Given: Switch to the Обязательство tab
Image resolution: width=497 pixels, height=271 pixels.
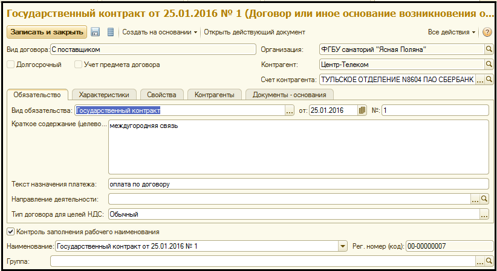Looking at the screenshot, I should 37,95.
